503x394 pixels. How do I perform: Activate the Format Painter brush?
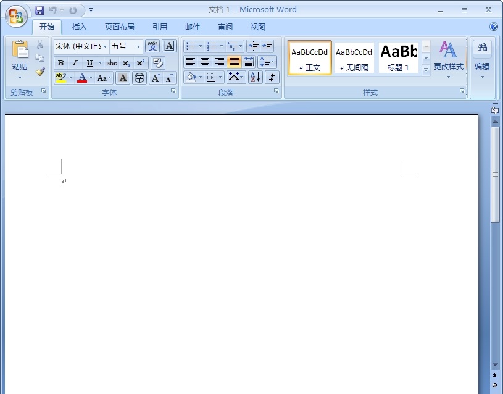[x=40, y=71]
